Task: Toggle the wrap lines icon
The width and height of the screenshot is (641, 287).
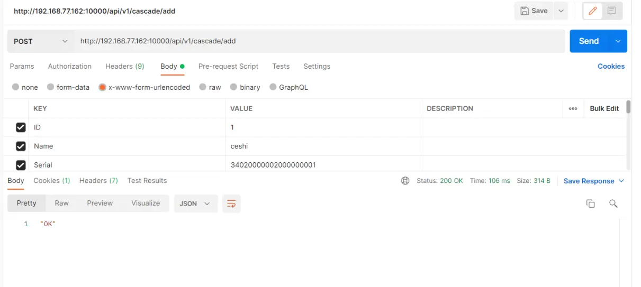Action: tap(231, 203)
